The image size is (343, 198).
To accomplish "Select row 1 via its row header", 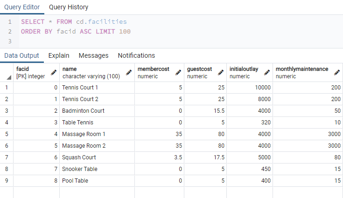I will tap(7, 88).
